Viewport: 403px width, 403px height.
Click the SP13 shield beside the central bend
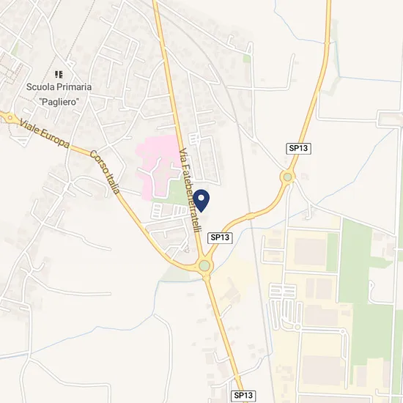click(x=220, y=237)
